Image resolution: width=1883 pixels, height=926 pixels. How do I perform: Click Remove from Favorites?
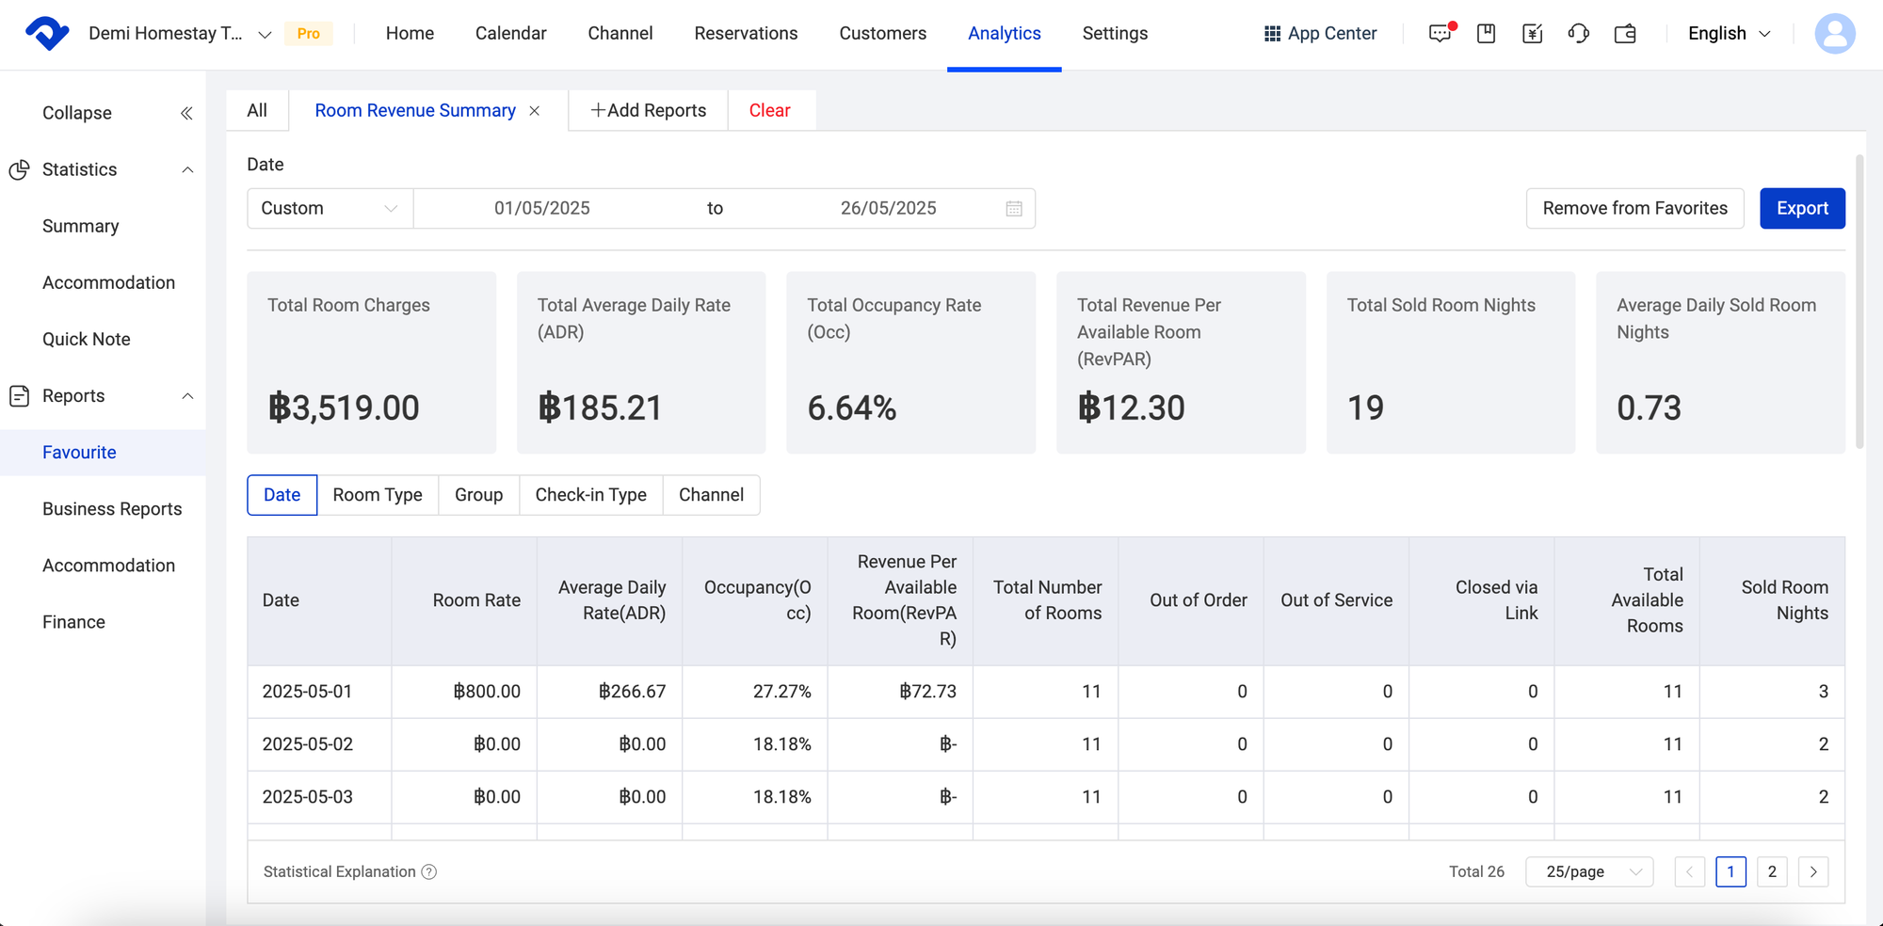[x=1634, y=208]
